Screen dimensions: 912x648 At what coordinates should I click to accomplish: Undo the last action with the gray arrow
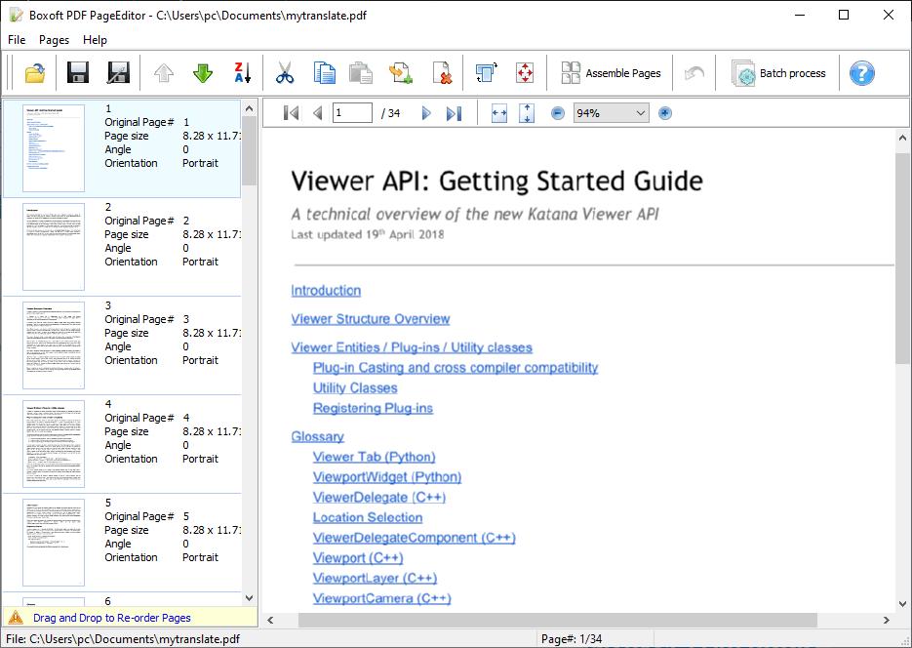click(x=694, y=73)
